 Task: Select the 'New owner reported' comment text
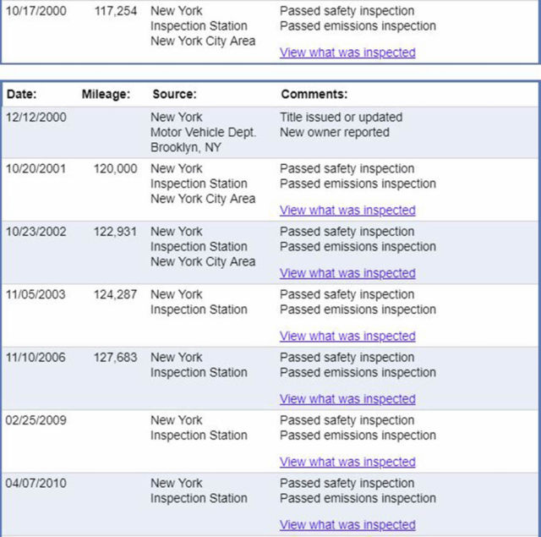point(335,133)
